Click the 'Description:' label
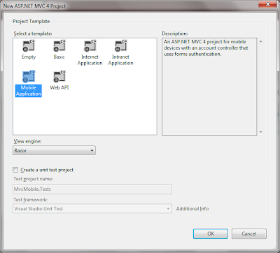This screenshot has width=280, height=253. [175, 34]
